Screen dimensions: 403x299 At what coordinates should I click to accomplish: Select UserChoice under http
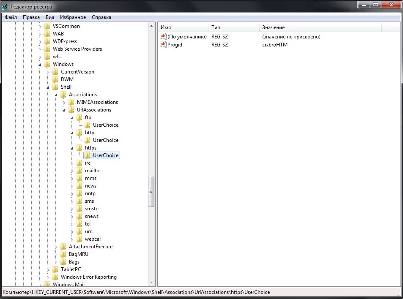(106, 140)
